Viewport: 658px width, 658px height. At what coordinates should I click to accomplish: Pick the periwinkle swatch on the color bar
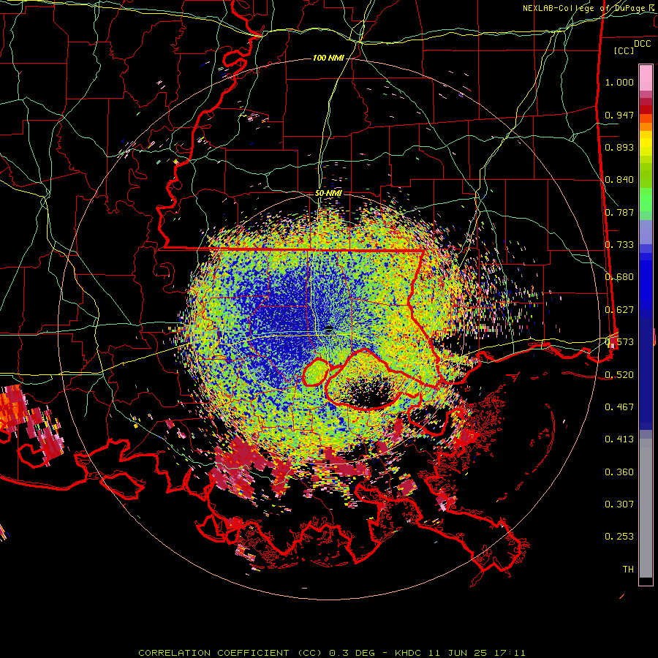coord(646,232)
